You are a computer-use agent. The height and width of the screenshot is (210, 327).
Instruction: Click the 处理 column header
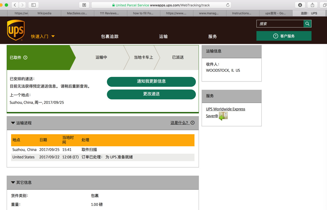(85, 140)
